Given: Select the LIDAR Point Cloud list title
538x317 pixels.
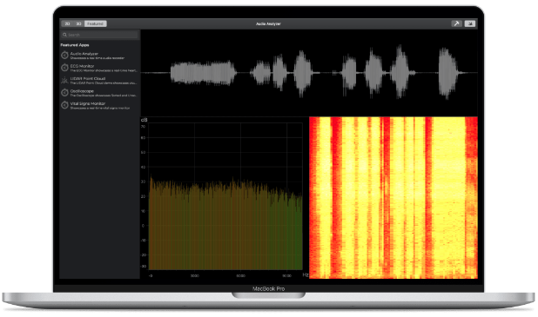Looking at the screenshot, I should (x=88, y=78).
